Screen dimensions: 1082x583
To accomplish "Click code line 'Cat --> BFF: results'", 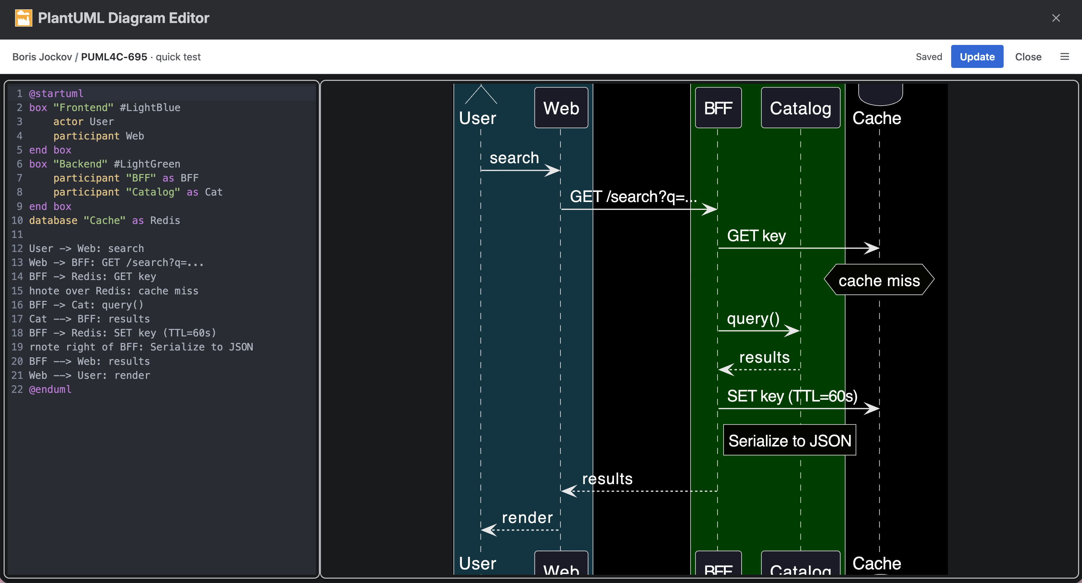I will click(x=90, y=319).
